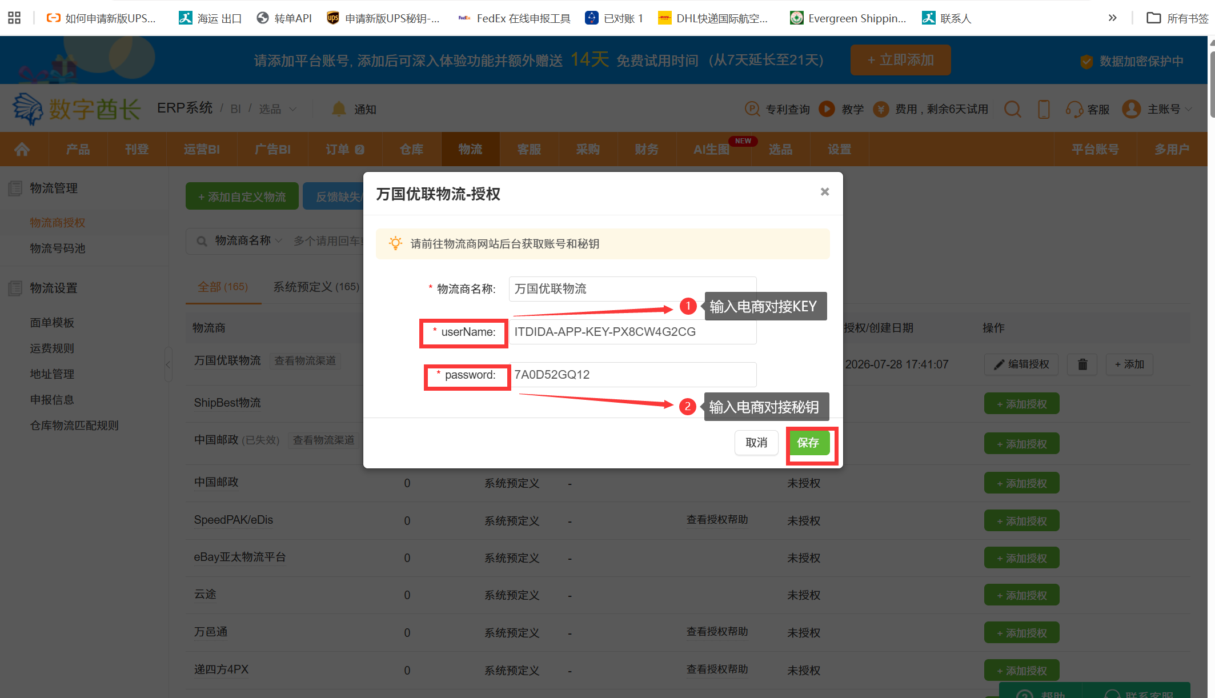Image resolution: width=1215 pixels, height=698 pixels.
Task: Open the 财务 menu
Action: point(647,149)
